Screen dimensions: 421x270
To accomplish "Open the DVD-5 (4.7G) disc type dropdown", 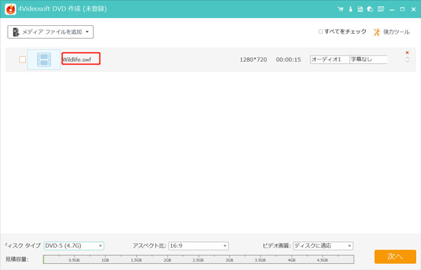I will pyautogui.click(x=74, y=245).
